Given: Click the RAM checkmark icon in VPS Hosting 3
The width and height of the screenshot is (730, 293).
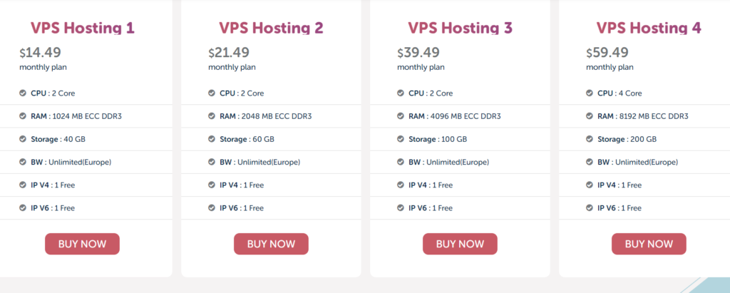Looking at the screenshot, I should pos(401,116).
